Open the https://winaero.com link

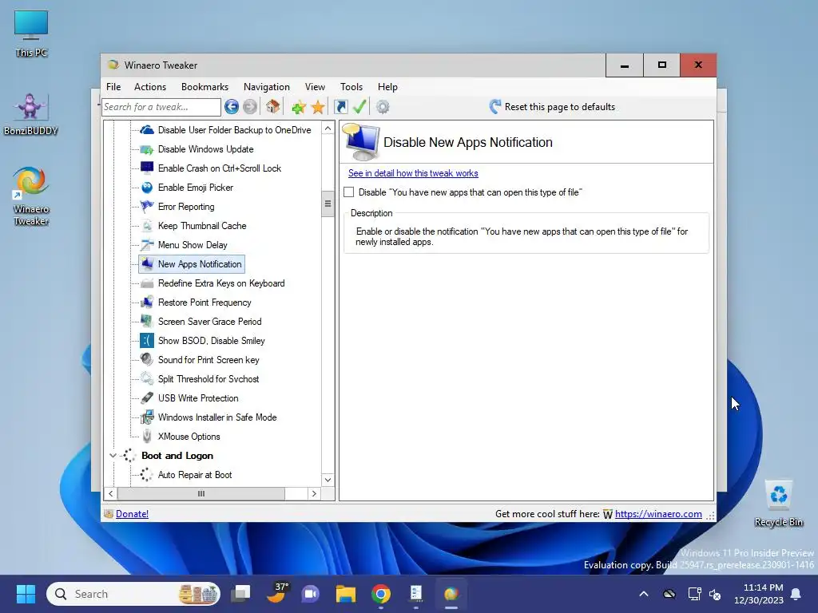pos(658,514)
